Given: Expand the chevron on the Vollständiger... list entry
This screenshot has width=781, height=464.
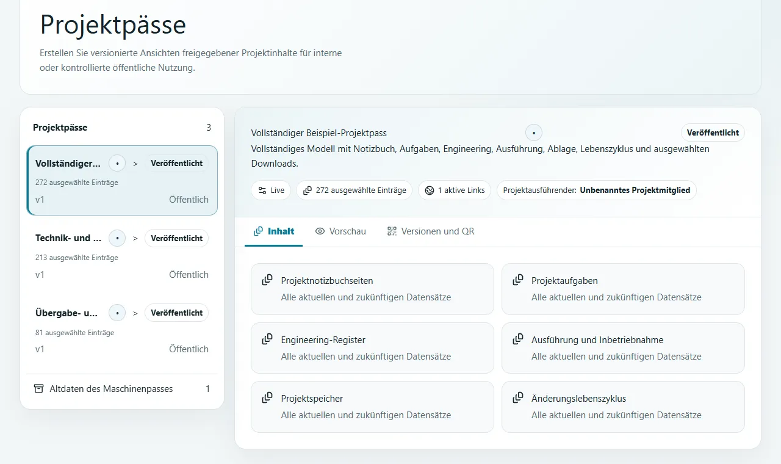Looking at the screenshot, I should pyautogui.click(x=135, y=164).
